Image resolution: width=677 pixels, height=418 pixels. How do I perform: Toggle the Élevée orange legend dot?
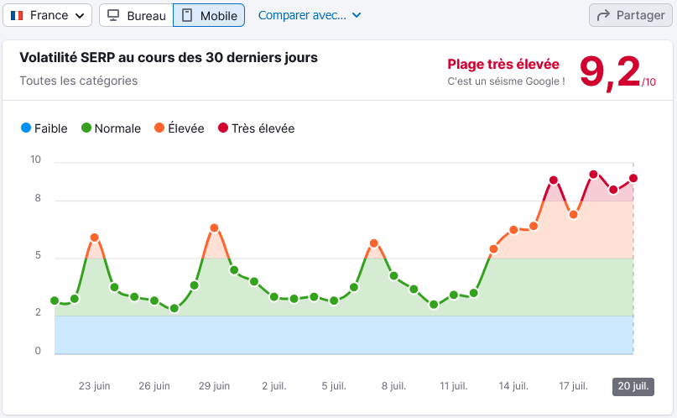[159, 128]
